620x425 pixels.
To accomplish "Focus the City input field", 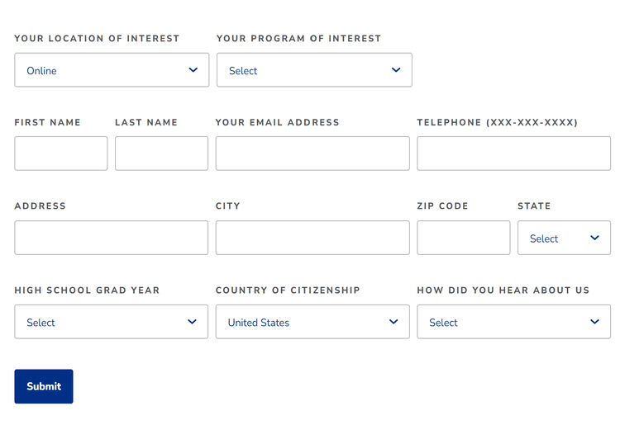I will click(312, 238).
